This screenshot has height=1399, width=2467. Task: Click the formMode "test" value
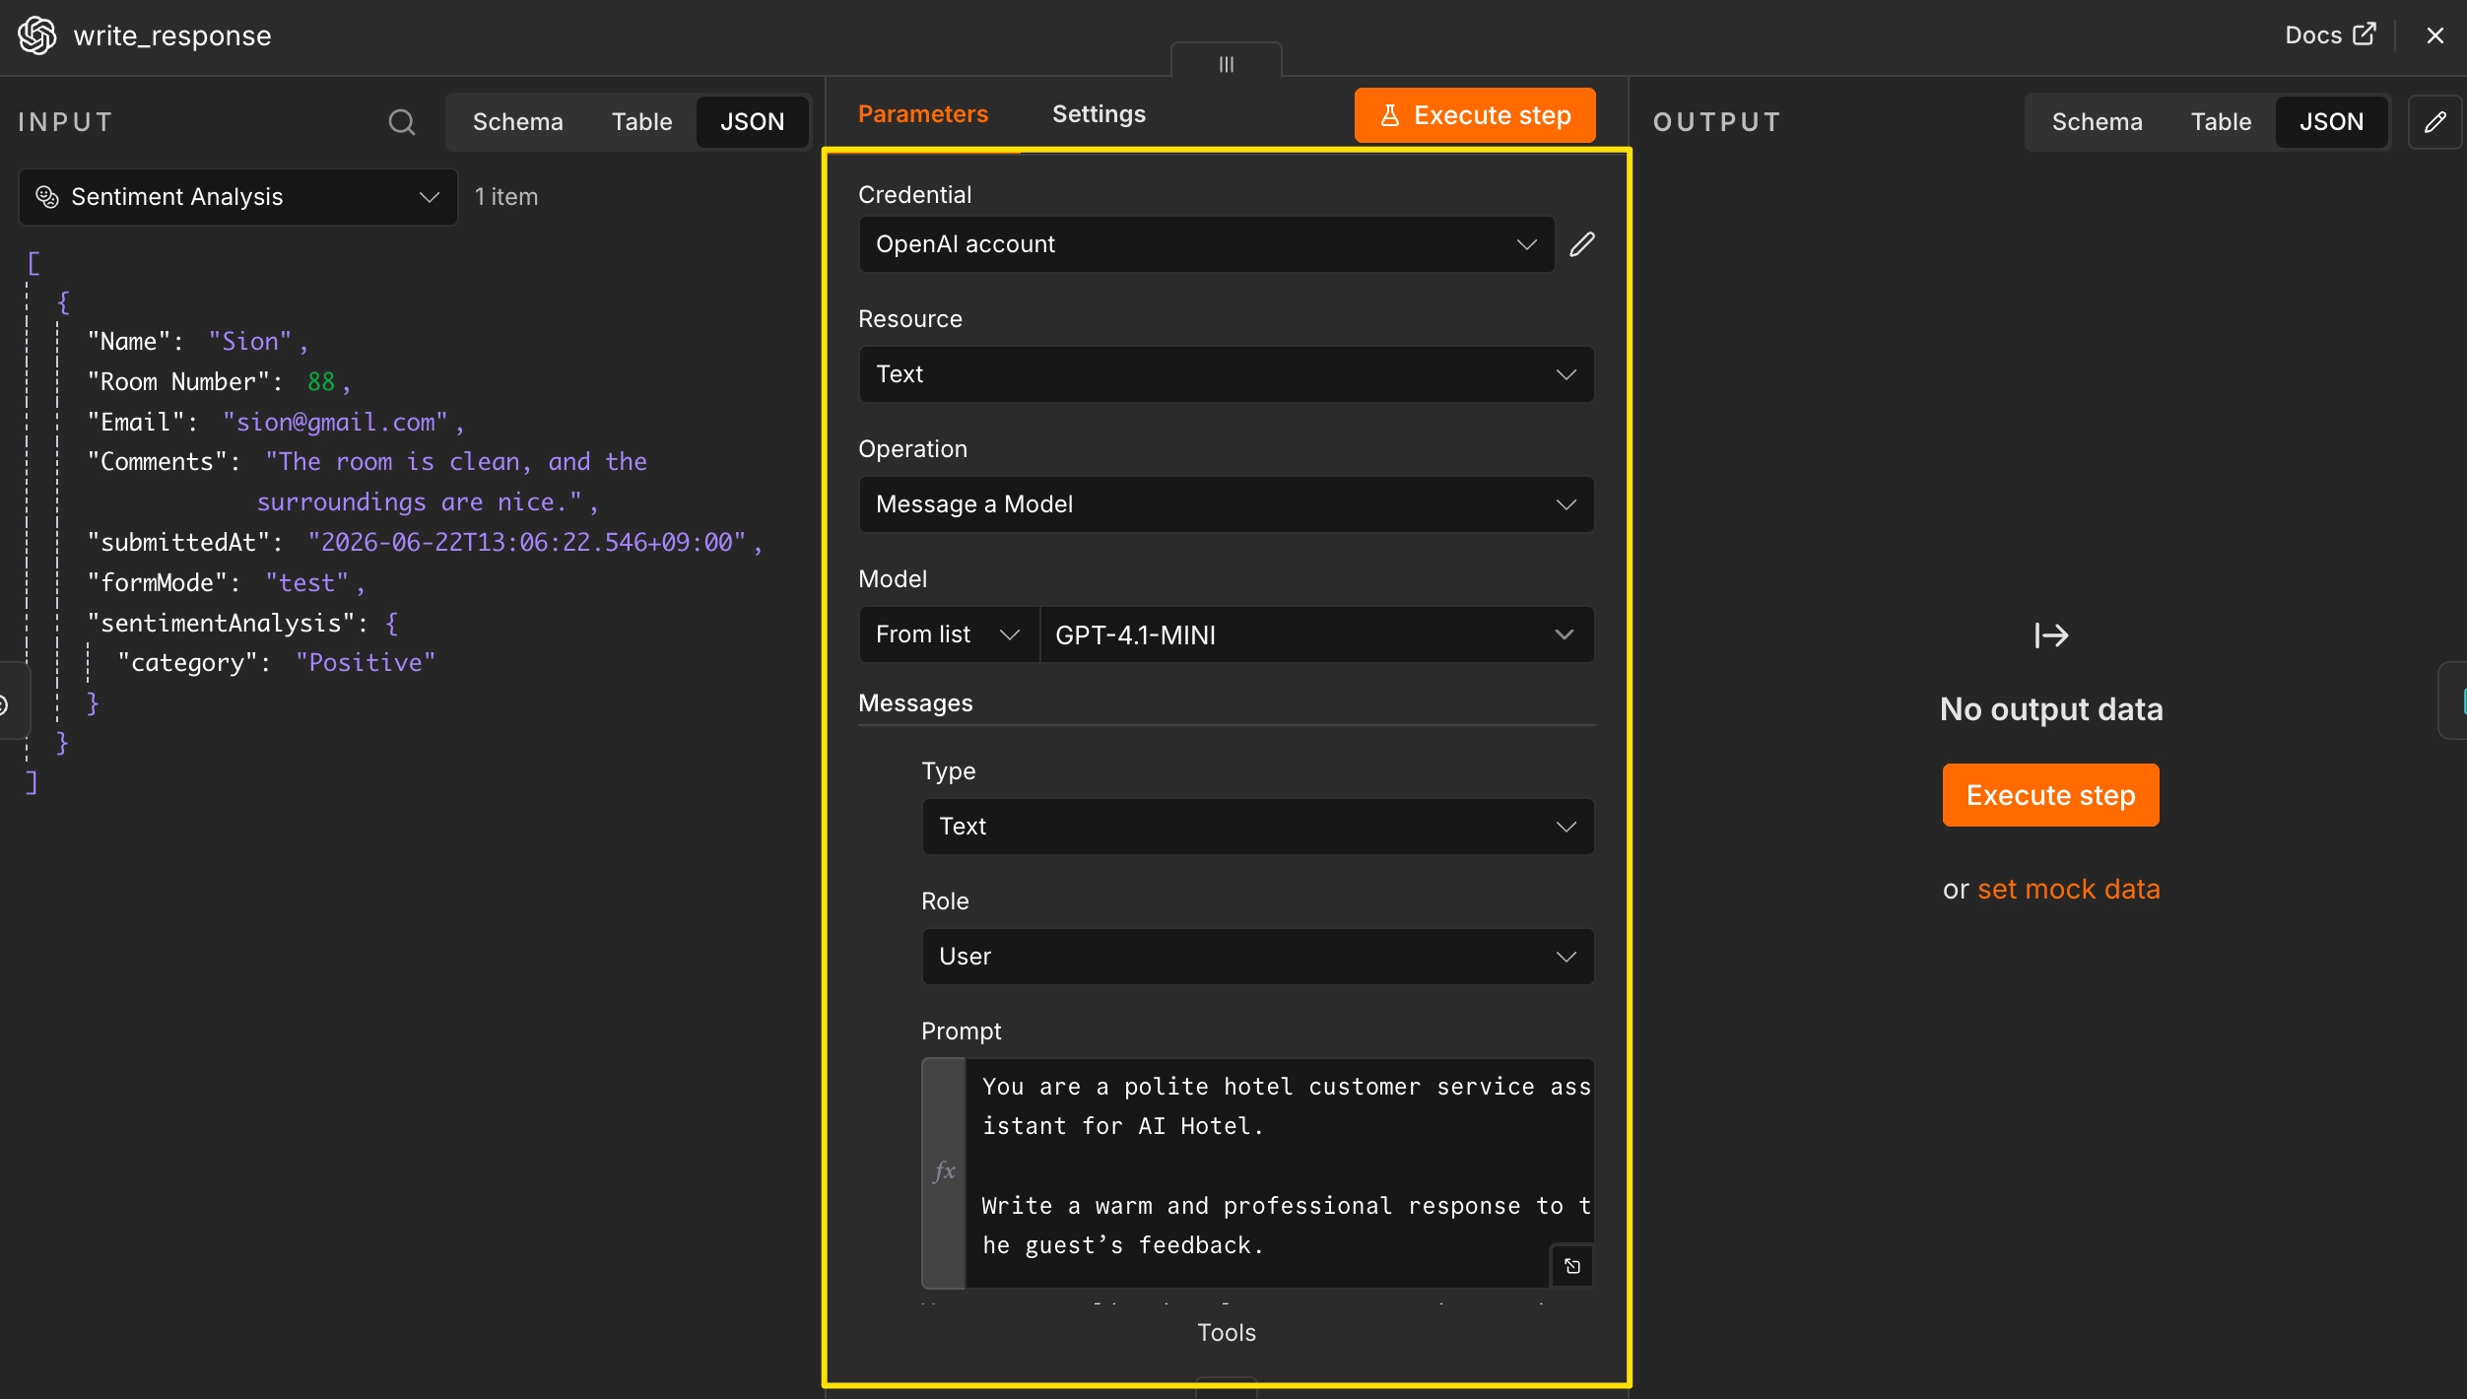pos(307,582)
